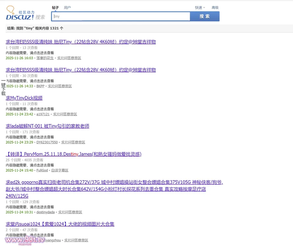Screen dimensions: 293x247
Task: Click the "1 个回复 - 171 次查看" stats text
Action: pyautogui.click(x=23, y=132)
